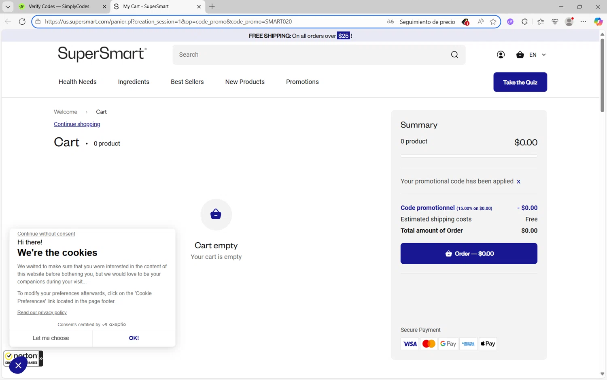Click the browser address bar URL
The image size is (607, 380).
click(168, 21)
